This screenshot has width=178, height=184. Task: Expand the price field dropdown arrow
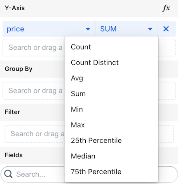(88, 29)
